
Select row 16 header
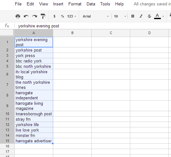coord(7,146)
